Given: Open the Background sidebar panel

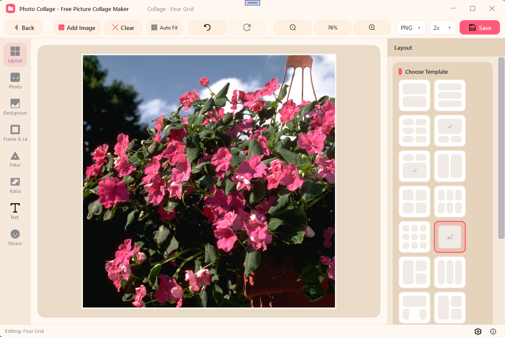Looking at the screenshot, I should pos(15,107).
